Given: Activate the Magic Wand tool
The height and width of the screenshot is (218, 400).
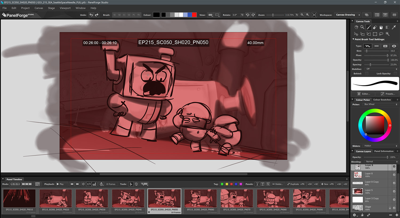Looking at the screenshot, I should click(x=387, y=34).
